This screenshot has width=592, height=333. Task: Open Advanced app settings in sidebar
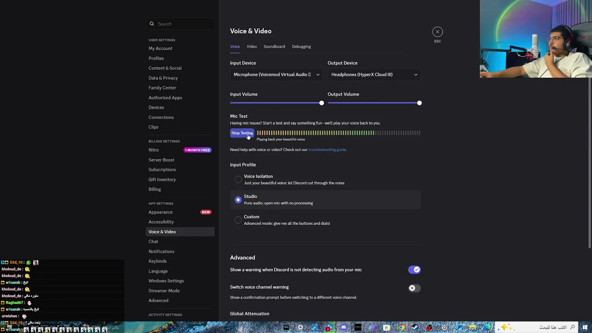159,301
